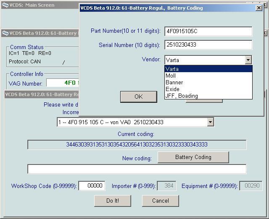Click the Part Number input field
Image resolution: width=269 pixels, height=219 pixels.
point(208,31)
